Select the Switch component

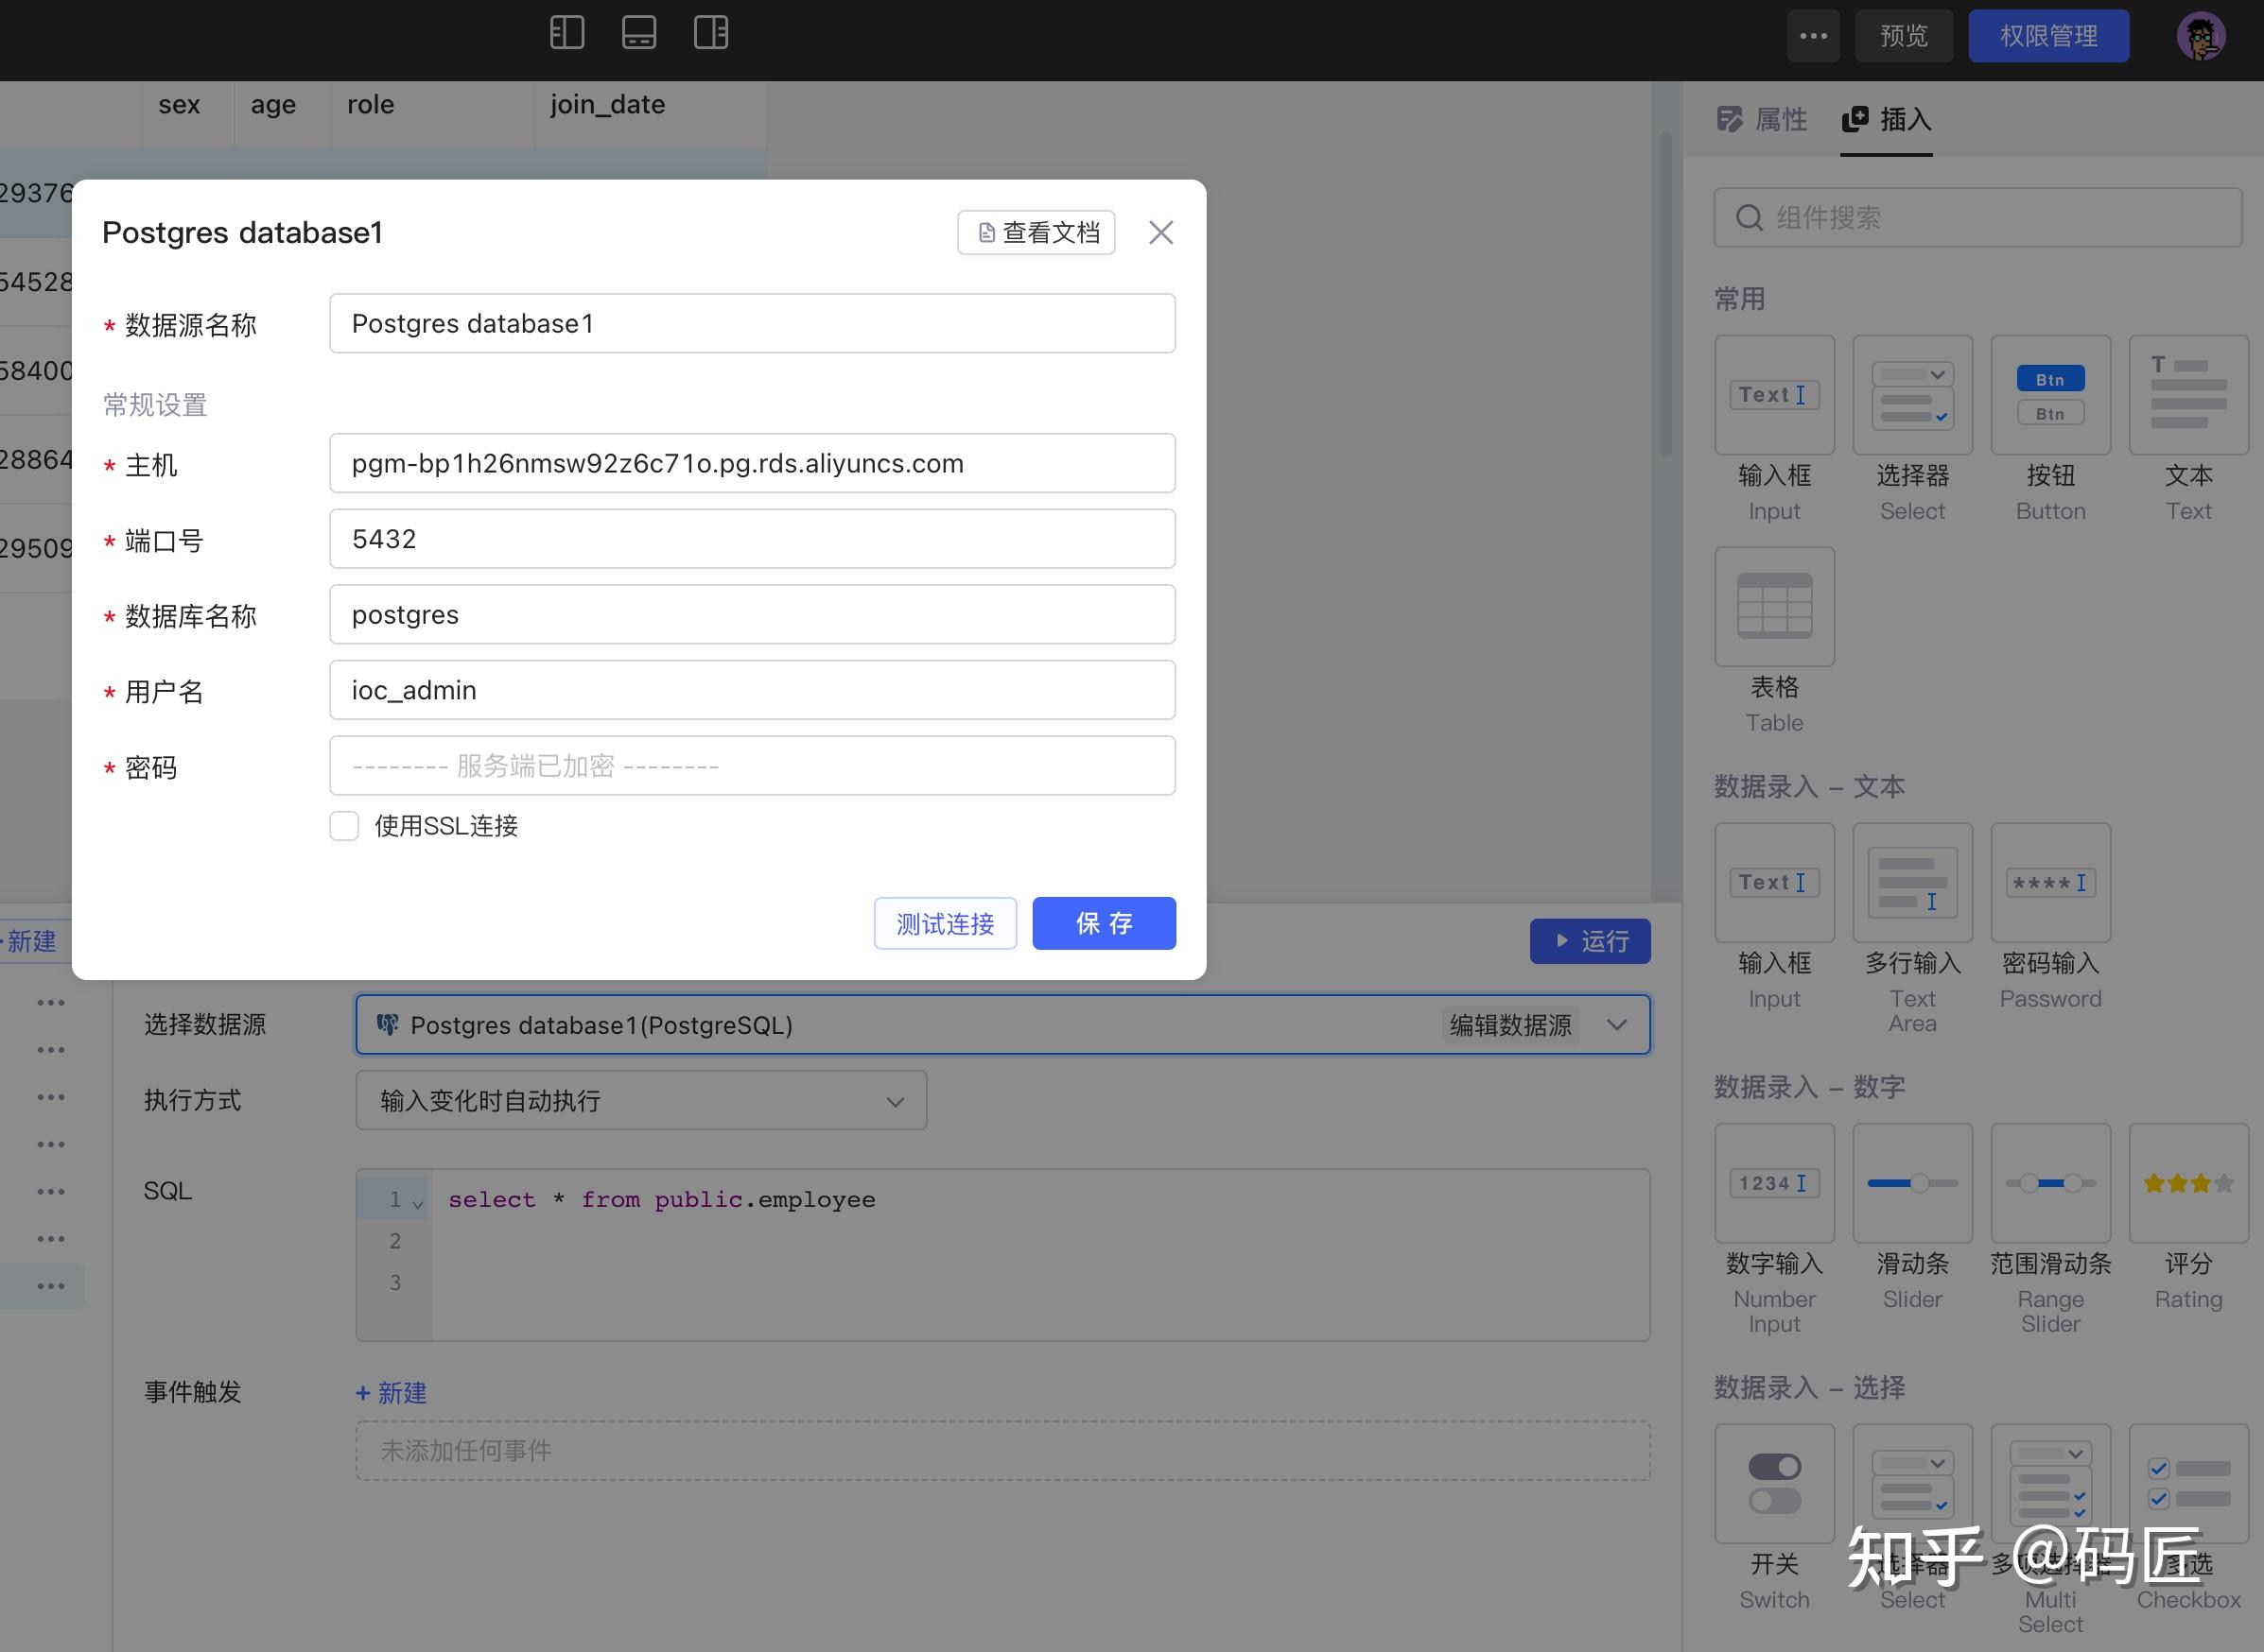1773,1485
